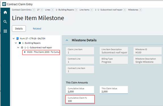The image size is (163, 106).
Task: Open dropdown arrow after 27 breadcrumb
Action: pos(42,10)
